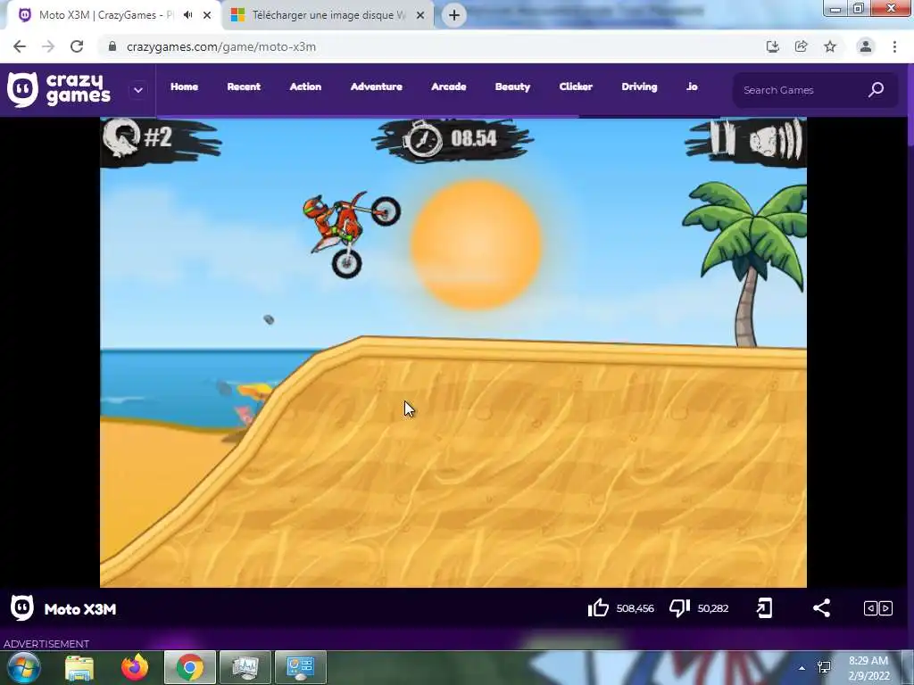This screenshot has width=914, height=685.
Task: Open the taskbar clock
Action: [x=868, y=668]
